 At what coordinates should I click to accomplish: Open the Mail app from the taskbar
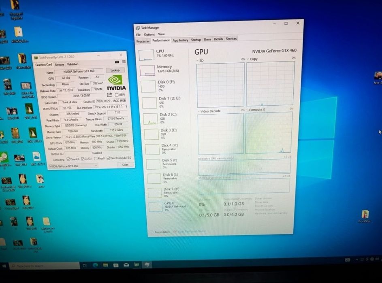(x=126, y=265)
